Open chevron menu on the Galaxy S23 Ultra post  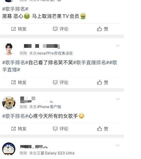point(118,145)
